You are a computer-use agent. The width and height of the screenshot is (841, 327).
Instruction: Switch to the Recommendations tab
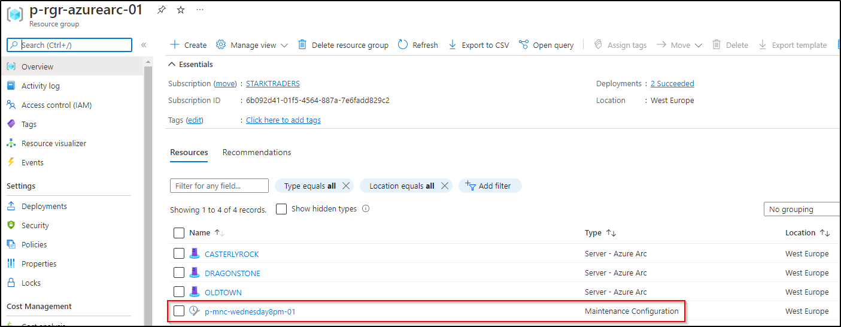point(257,152)
